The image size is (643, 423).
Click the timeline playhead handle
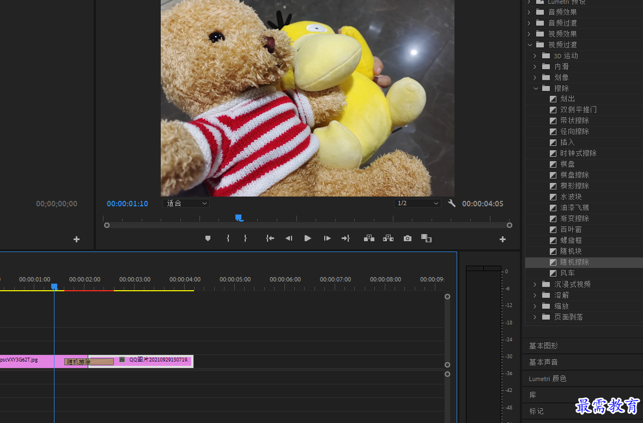(54, 286)
